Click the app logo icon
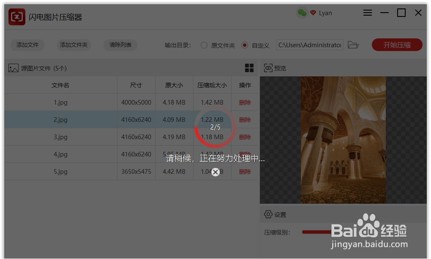This screenshot has width=431, height=259. click(17, 17)
